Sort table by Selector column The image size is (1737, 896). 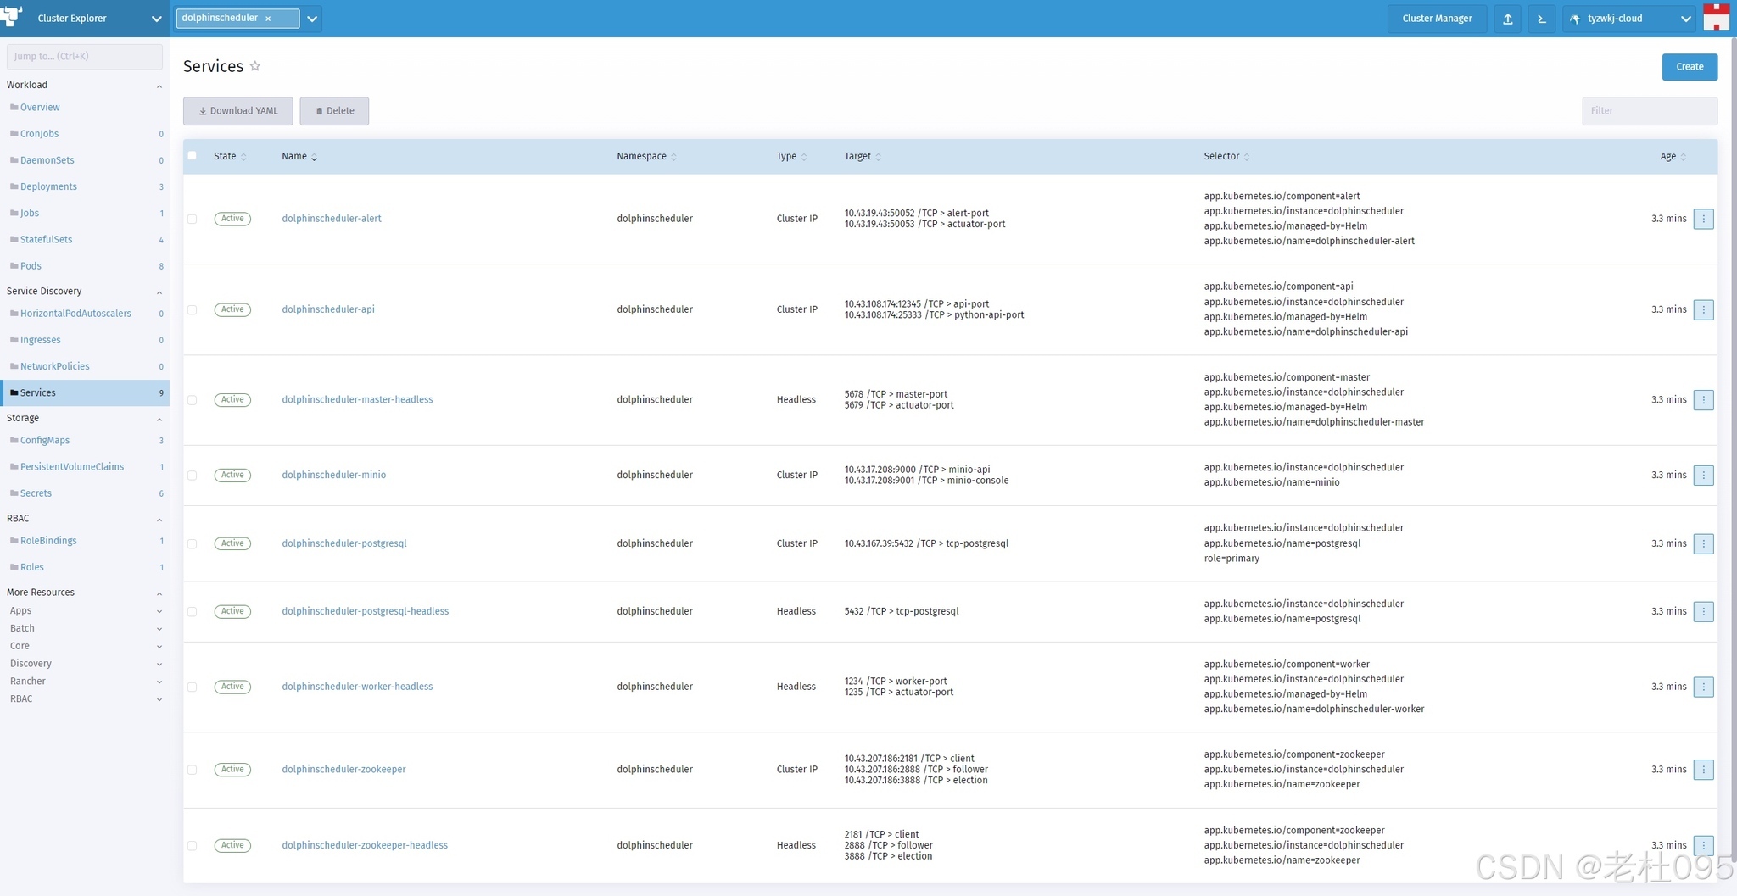click(1226, 156)
